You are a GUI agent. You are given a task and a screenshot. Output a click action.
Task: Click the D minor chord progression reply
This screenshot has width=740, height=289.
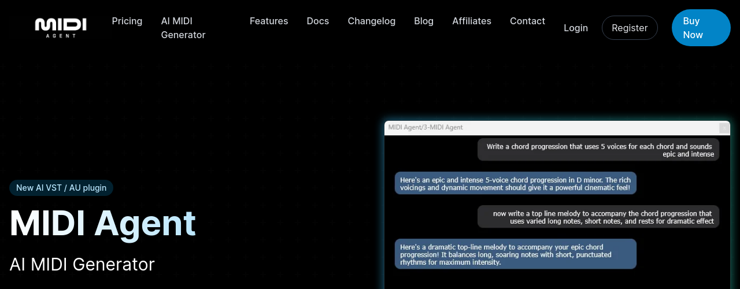516,183
